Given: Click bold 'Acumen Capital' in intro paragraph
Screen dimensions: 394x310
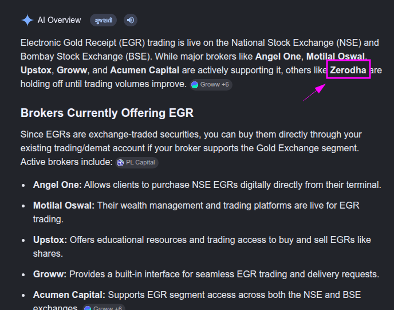Looking at the screenshot, I should point(145,70).
